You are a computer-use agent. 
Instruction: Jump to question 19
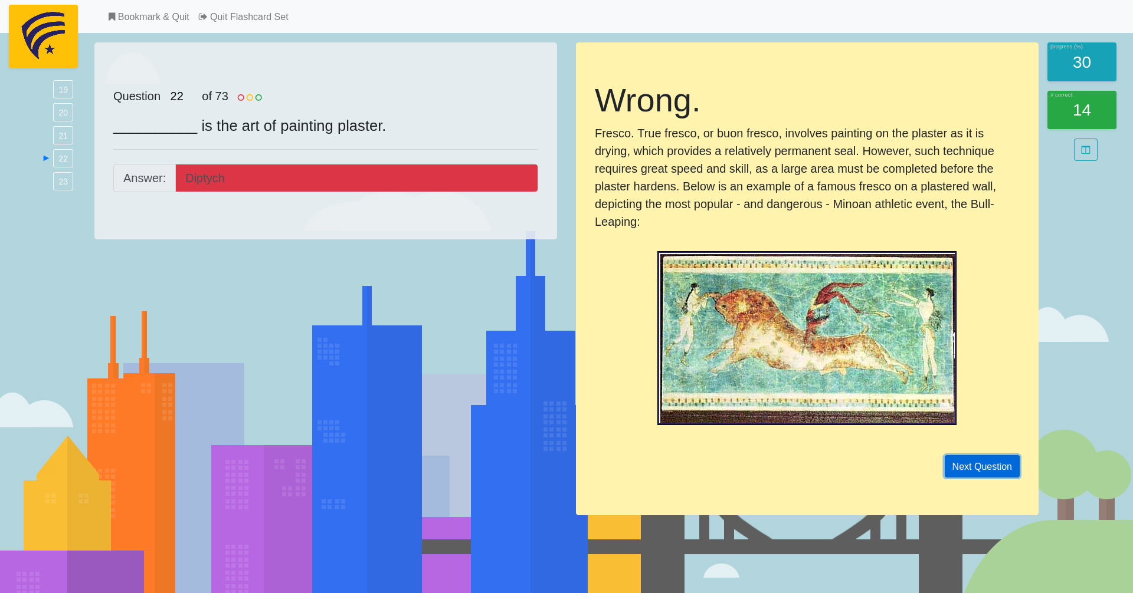pos(63,90)
